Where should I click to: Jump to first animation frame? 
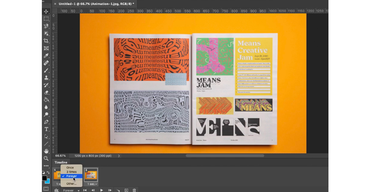pyautogui.click(x=85, y=191)
